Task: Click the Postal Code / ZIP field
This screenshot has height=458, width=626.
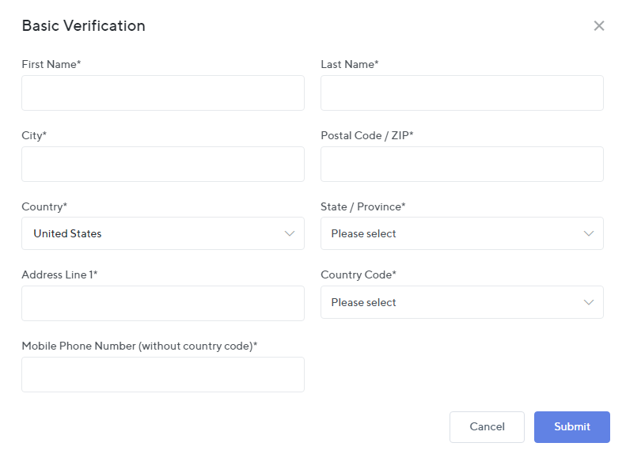Action: click(x=461, y=164)
